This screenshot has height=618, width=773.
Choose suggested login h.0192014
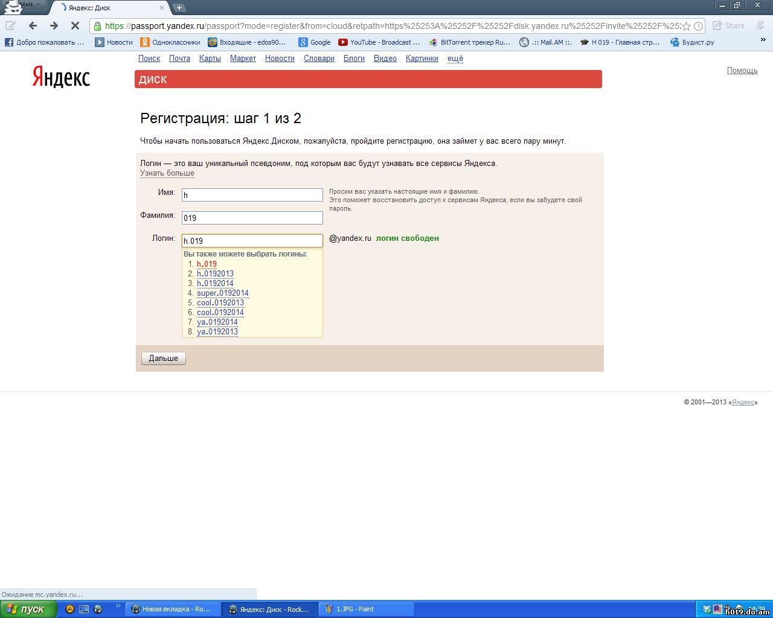coord(215,283)
